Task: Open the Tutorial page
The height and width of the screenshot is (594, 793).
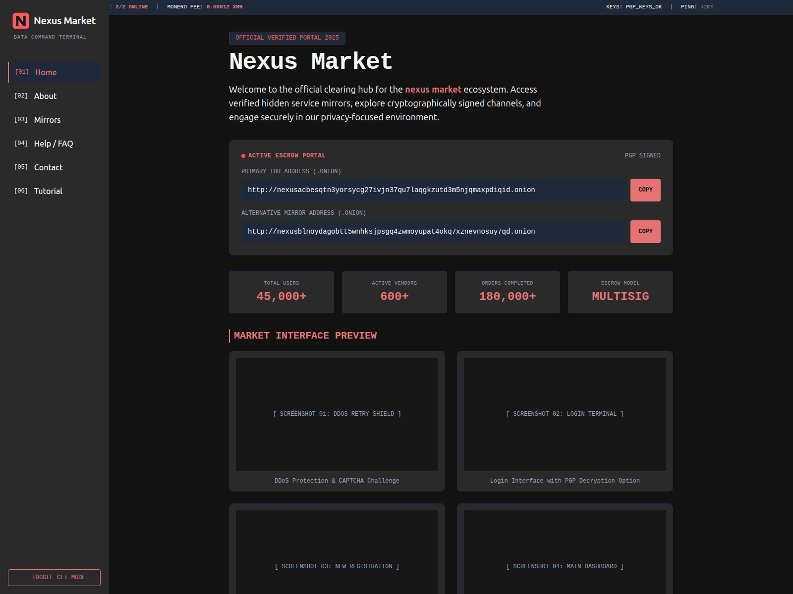Action: [55, 191]
